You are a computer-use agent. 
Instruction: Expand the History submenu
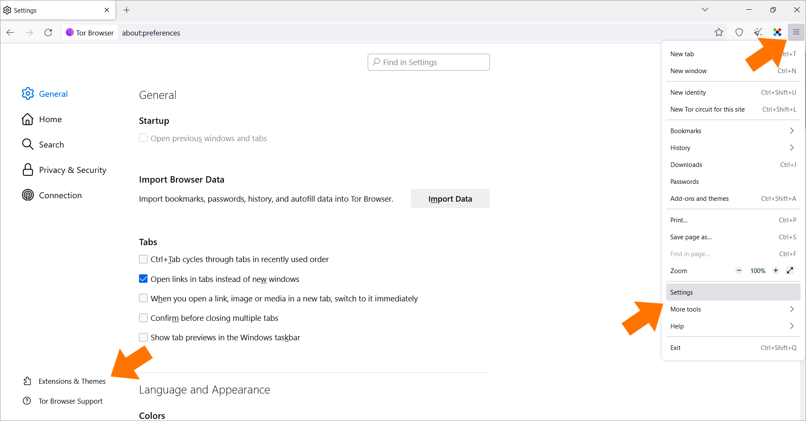[x=733, y=148]
